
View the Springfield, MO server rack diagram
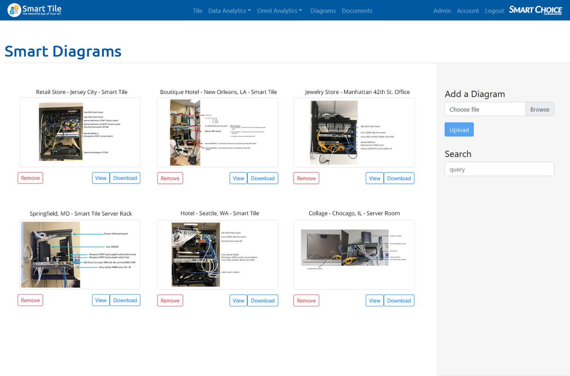(x=101, y=300)
